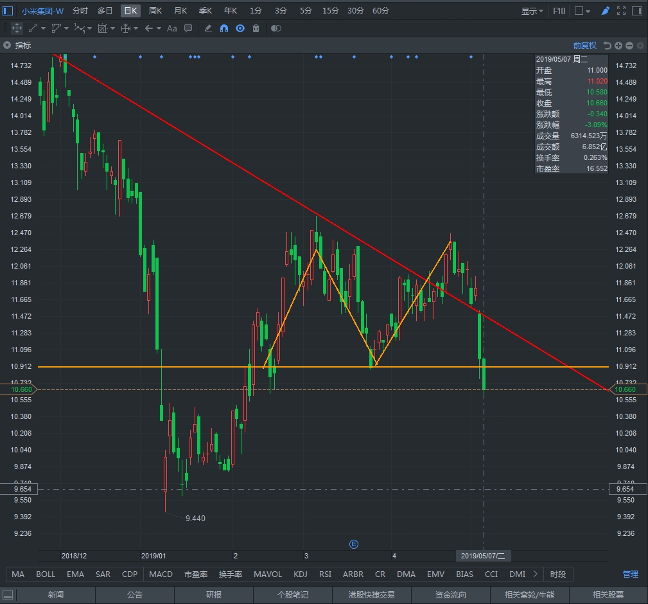
Task: Open the 显示 display dropdown
Action: pyautogui.click(x=532, y=11)
